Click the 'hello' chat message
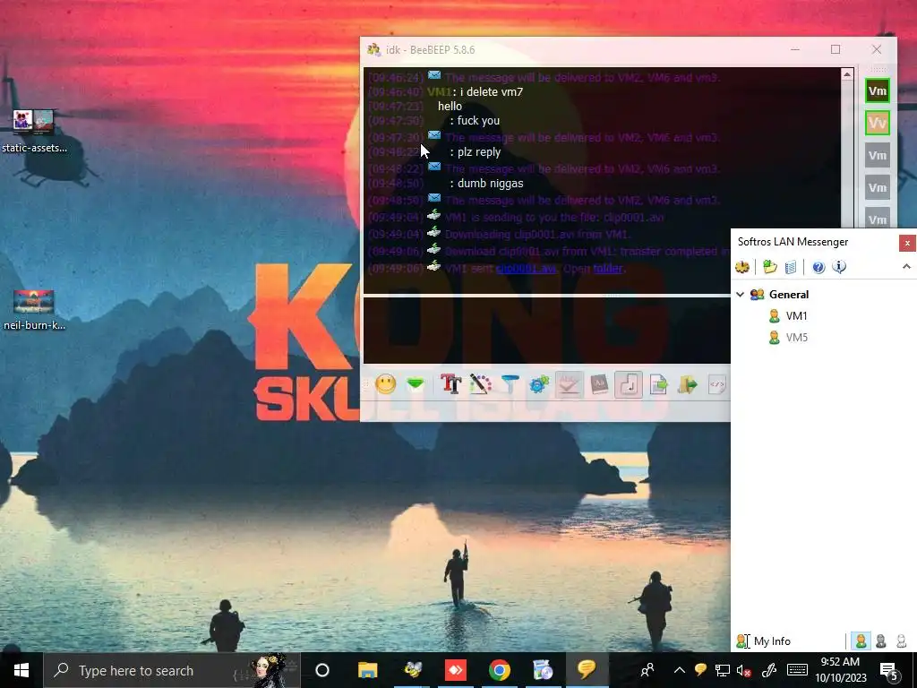 click(x=450, y=107)
